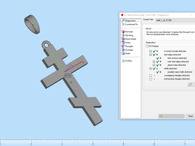Screen dimensions: 195x146
Task: Click the Current Part name field
Action: (175, 20)
